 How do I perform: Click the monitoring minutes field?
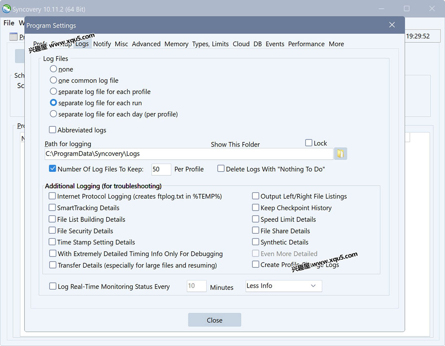pyautogui.click(x=196, y=286)
